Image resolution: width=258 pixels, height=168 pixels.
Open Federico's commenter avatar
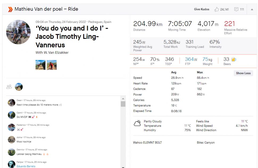coord(11,127)
